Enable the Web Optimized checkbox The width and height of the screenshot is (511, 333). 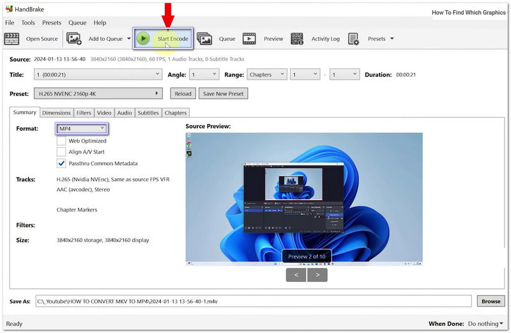coord(61,141)
